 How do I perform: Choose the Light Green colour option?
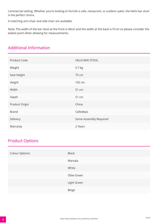(75, 183)
